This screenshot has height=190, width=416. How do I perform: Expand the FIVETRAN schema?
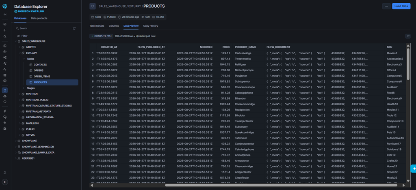click(20, 94)
